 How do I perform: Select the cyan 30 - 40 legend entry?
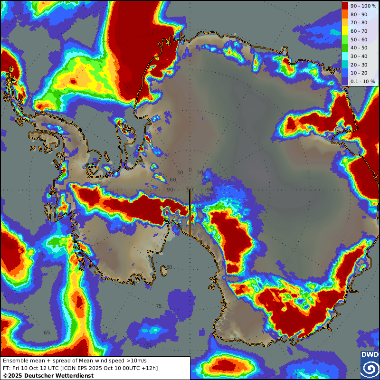pyautogui.click(x=346, y=57)
